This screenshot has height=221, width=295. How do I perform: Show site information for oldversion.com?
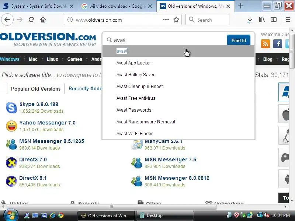70,20
